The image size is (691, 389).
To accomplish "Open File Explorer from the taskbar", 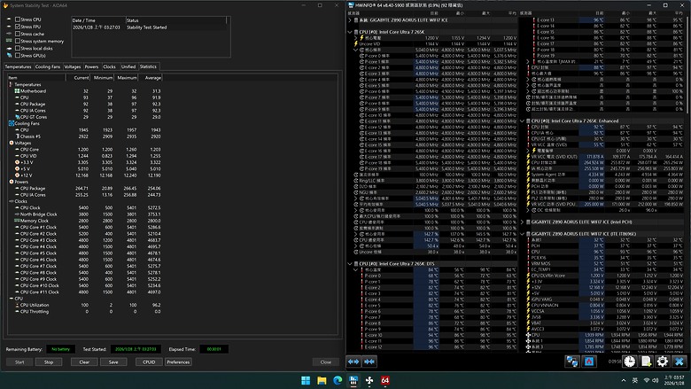I will 322,380.
